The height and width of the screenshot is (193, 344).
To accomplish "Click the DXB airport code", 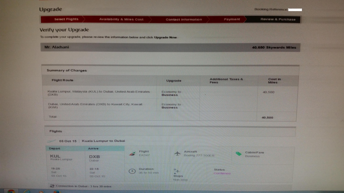I will (94, 157).
